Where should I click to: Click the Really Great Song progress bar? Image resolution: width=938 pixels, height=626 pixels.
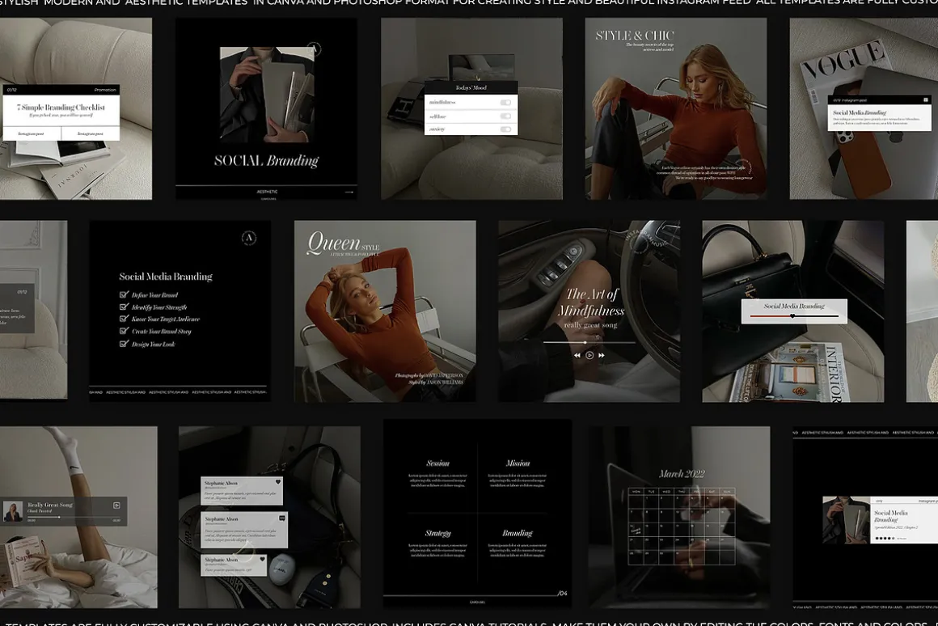[x=72, y=517]
